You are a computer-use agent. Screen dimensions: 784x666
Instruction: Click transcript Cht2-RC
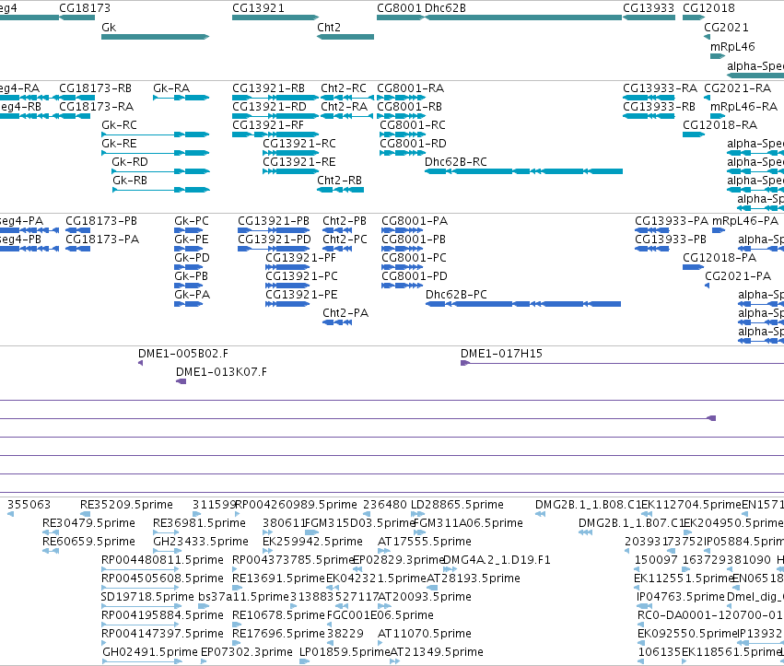(344, 88)
